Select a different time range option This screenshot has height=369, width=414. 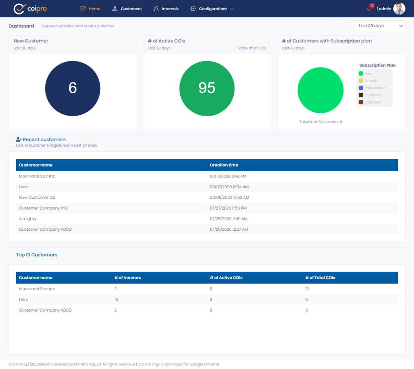(379, 26)
